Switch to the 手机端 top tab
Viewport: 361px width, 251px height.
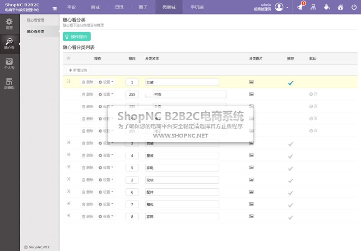pyautogui.click(x=197, y=7)
